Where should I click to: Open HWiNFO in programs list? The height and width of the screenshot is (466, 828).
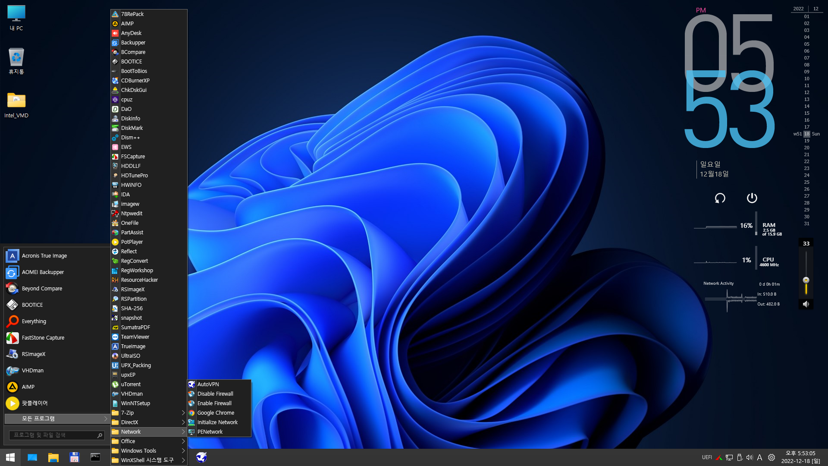coord(149,185)
